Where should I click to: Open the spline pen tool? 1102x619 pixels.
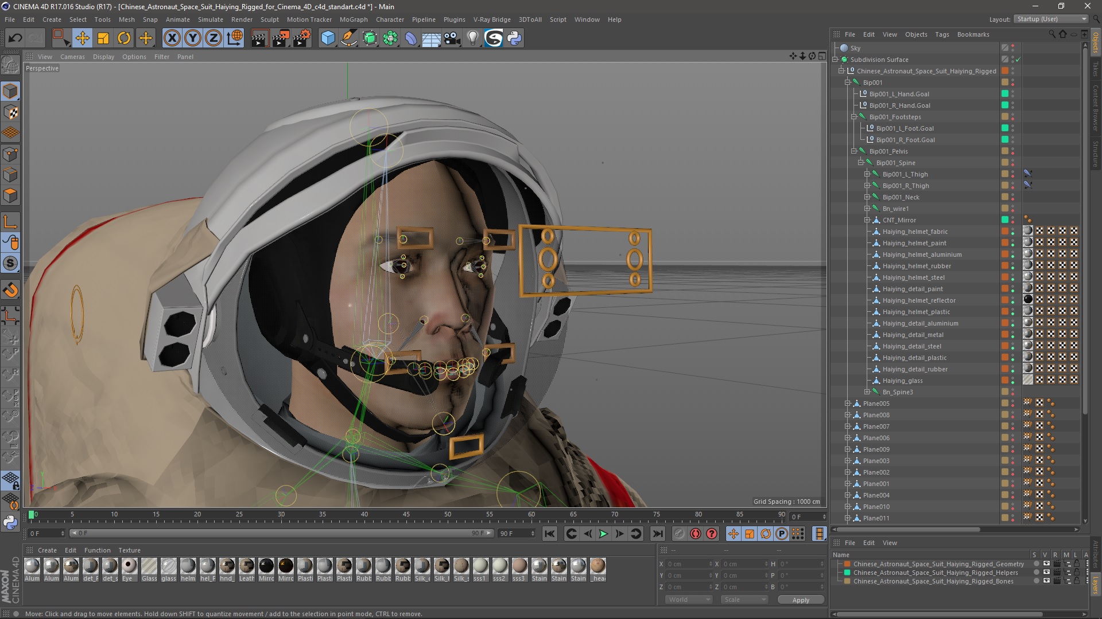pyautogui.click(x=348, y=38)
